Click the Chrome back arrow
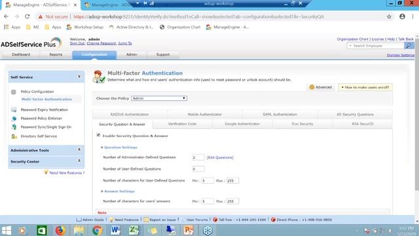 coord(6,16)
